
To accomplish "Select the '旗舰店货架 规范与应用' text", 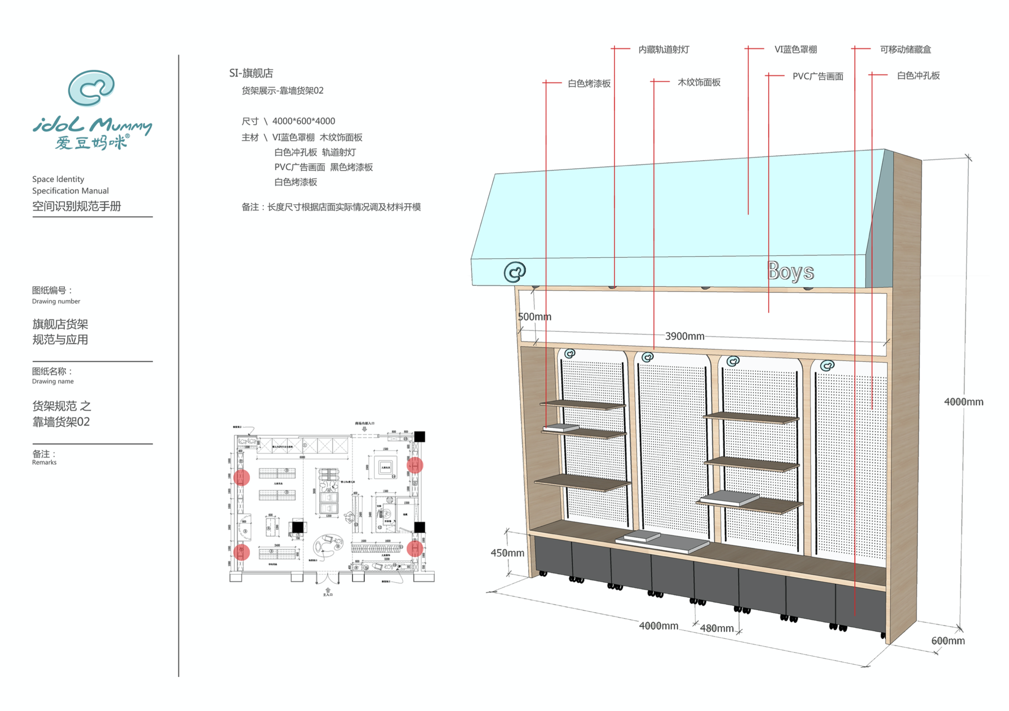I will click(x=60, y=332).
